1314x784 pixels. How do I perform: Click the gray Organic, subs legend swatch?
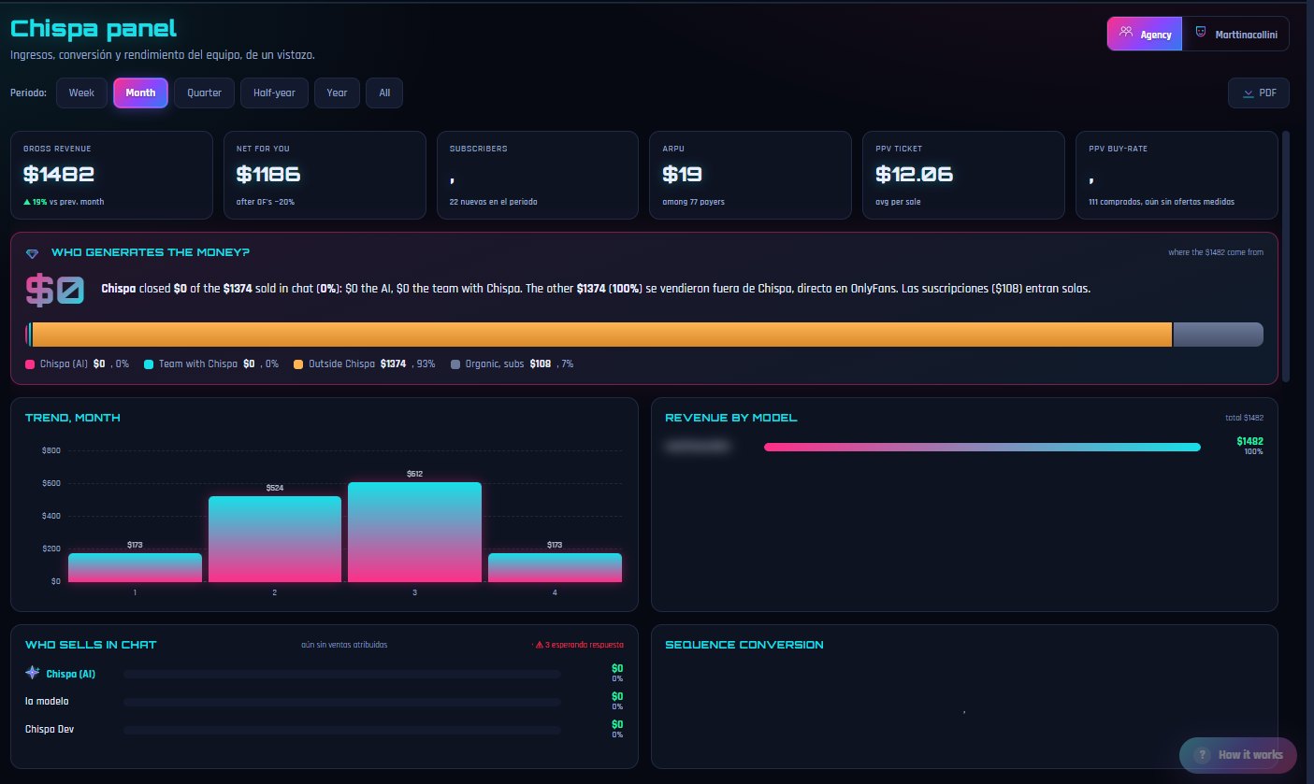click(455, 363)
